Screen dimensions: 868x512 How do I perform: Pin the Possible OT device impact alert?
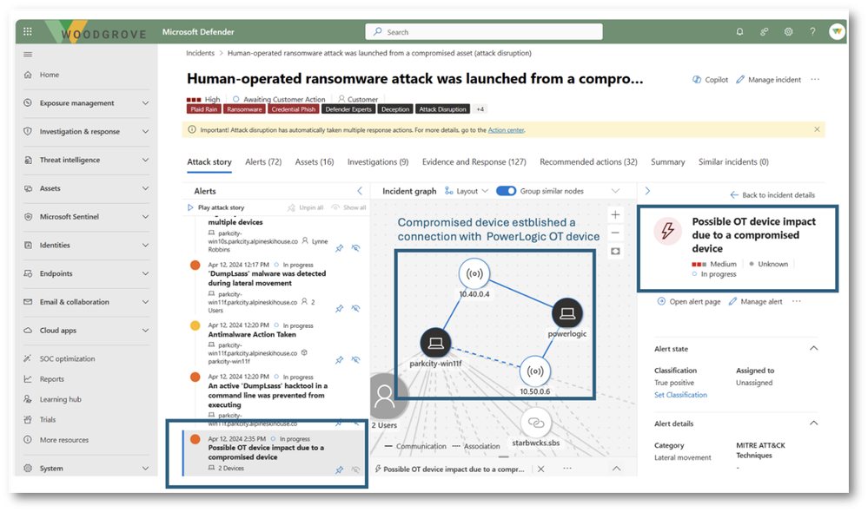(340, 469)
